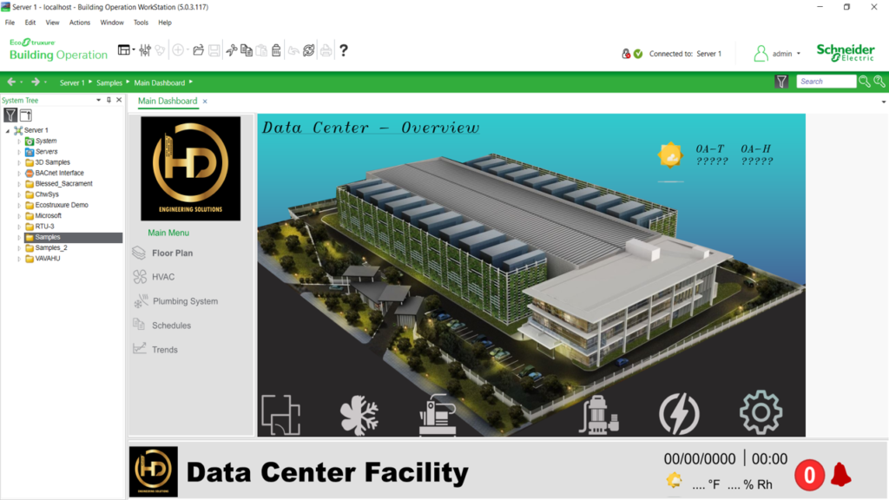Screen dimensions: 889x500
Task: Click into the Search input field
Action: tap(826, 82)
